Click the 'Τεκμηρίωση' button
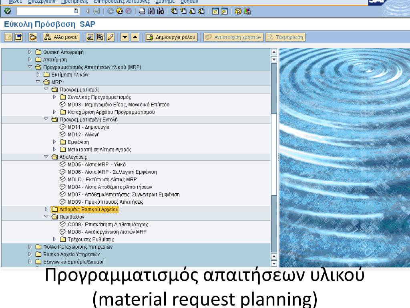 click(285, 37)
